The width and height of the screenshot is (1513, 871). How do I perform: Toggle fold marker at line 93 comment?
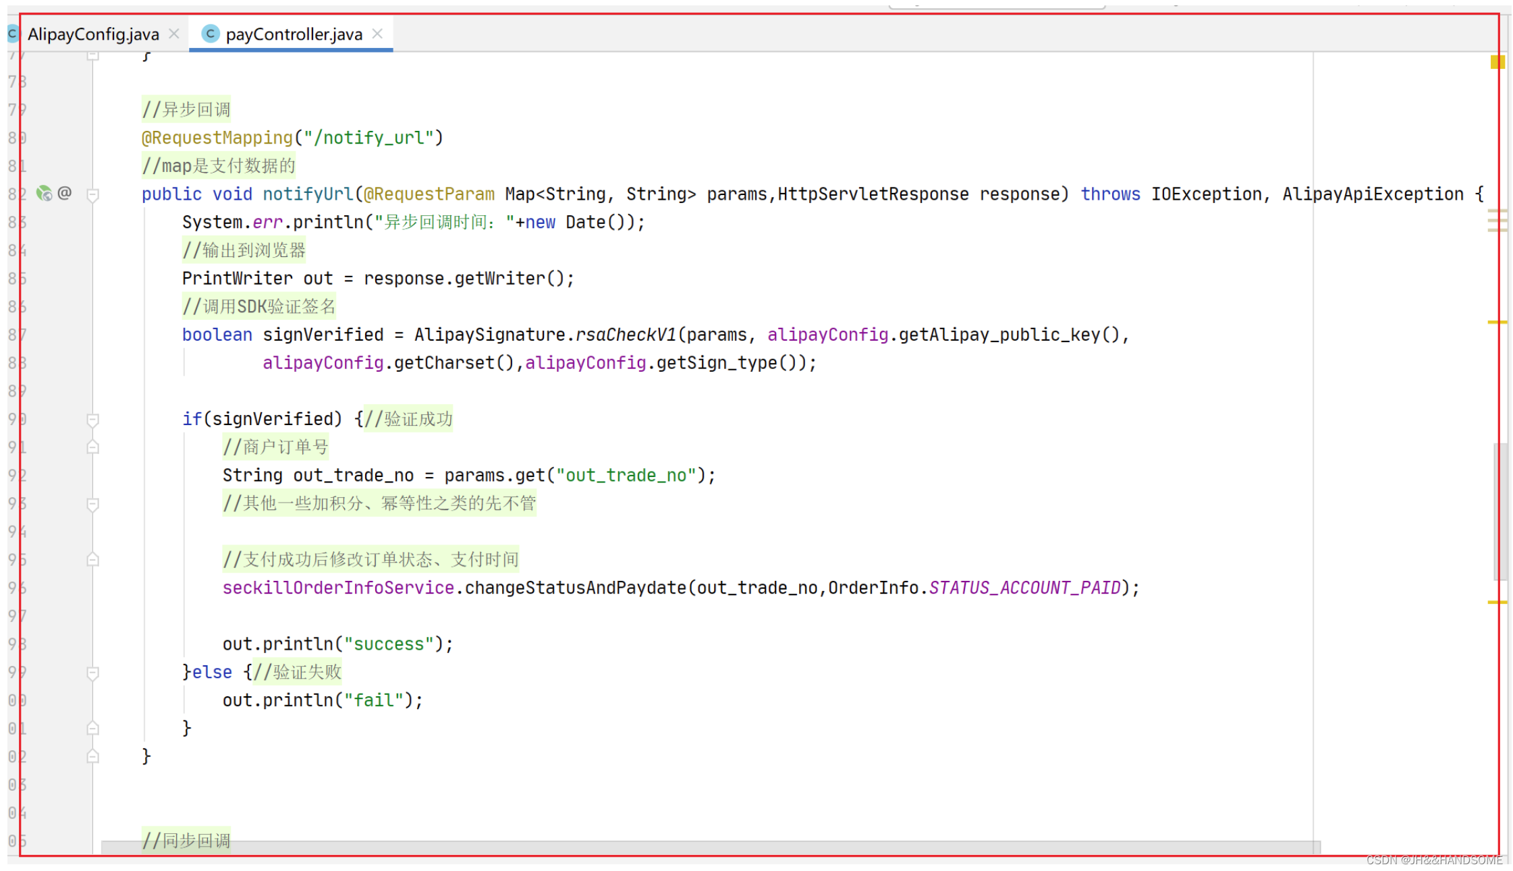[x=93, y=504]
